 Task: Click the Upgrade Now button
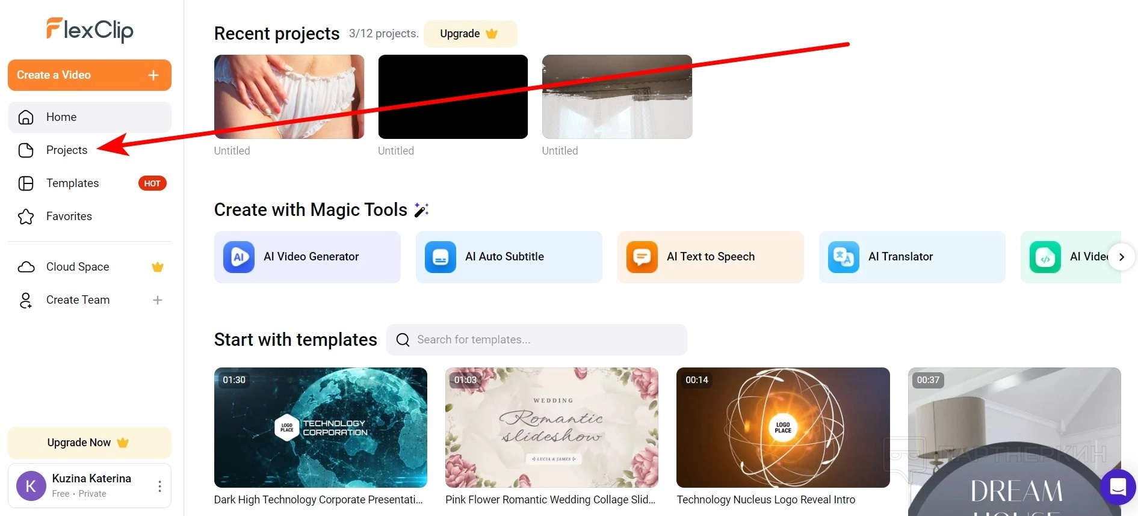[x=90, y=443]
